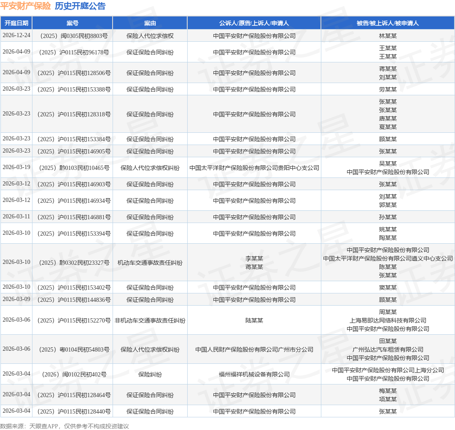This screenshot has width=455, height=430.
Task: Click defendant 吴某某
Action: [x=388, y=164]
